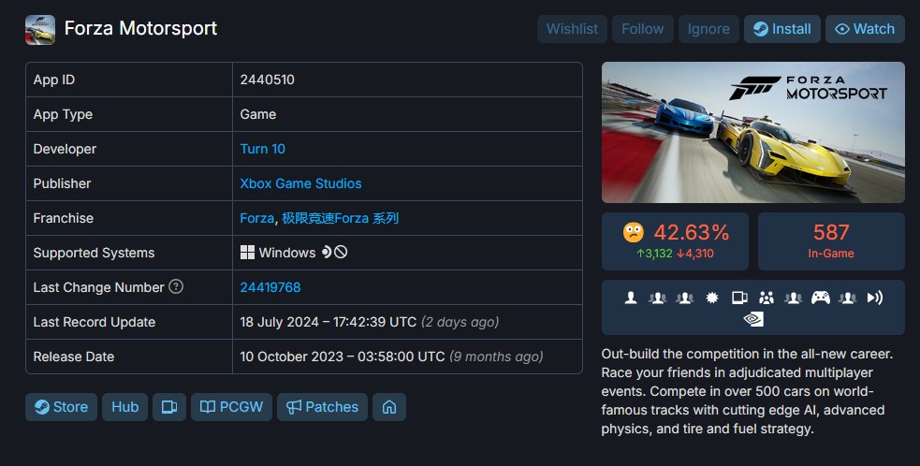Screen dimensions: 920x466
Task: Click the 42.63% review score
Action: 692,232
